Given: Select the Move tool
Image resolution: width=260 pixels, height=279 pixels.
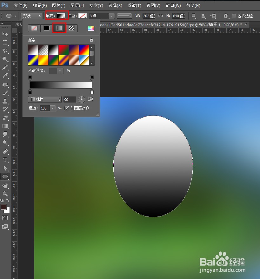Looking at the screenshot, I should click(x=5, y=34).
